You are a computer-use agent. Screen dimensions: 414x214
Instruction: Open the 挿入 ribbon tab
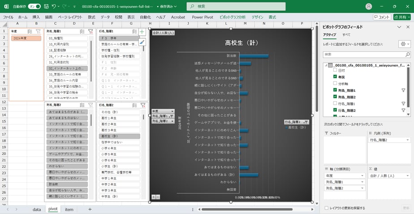[x=36, y=17]
